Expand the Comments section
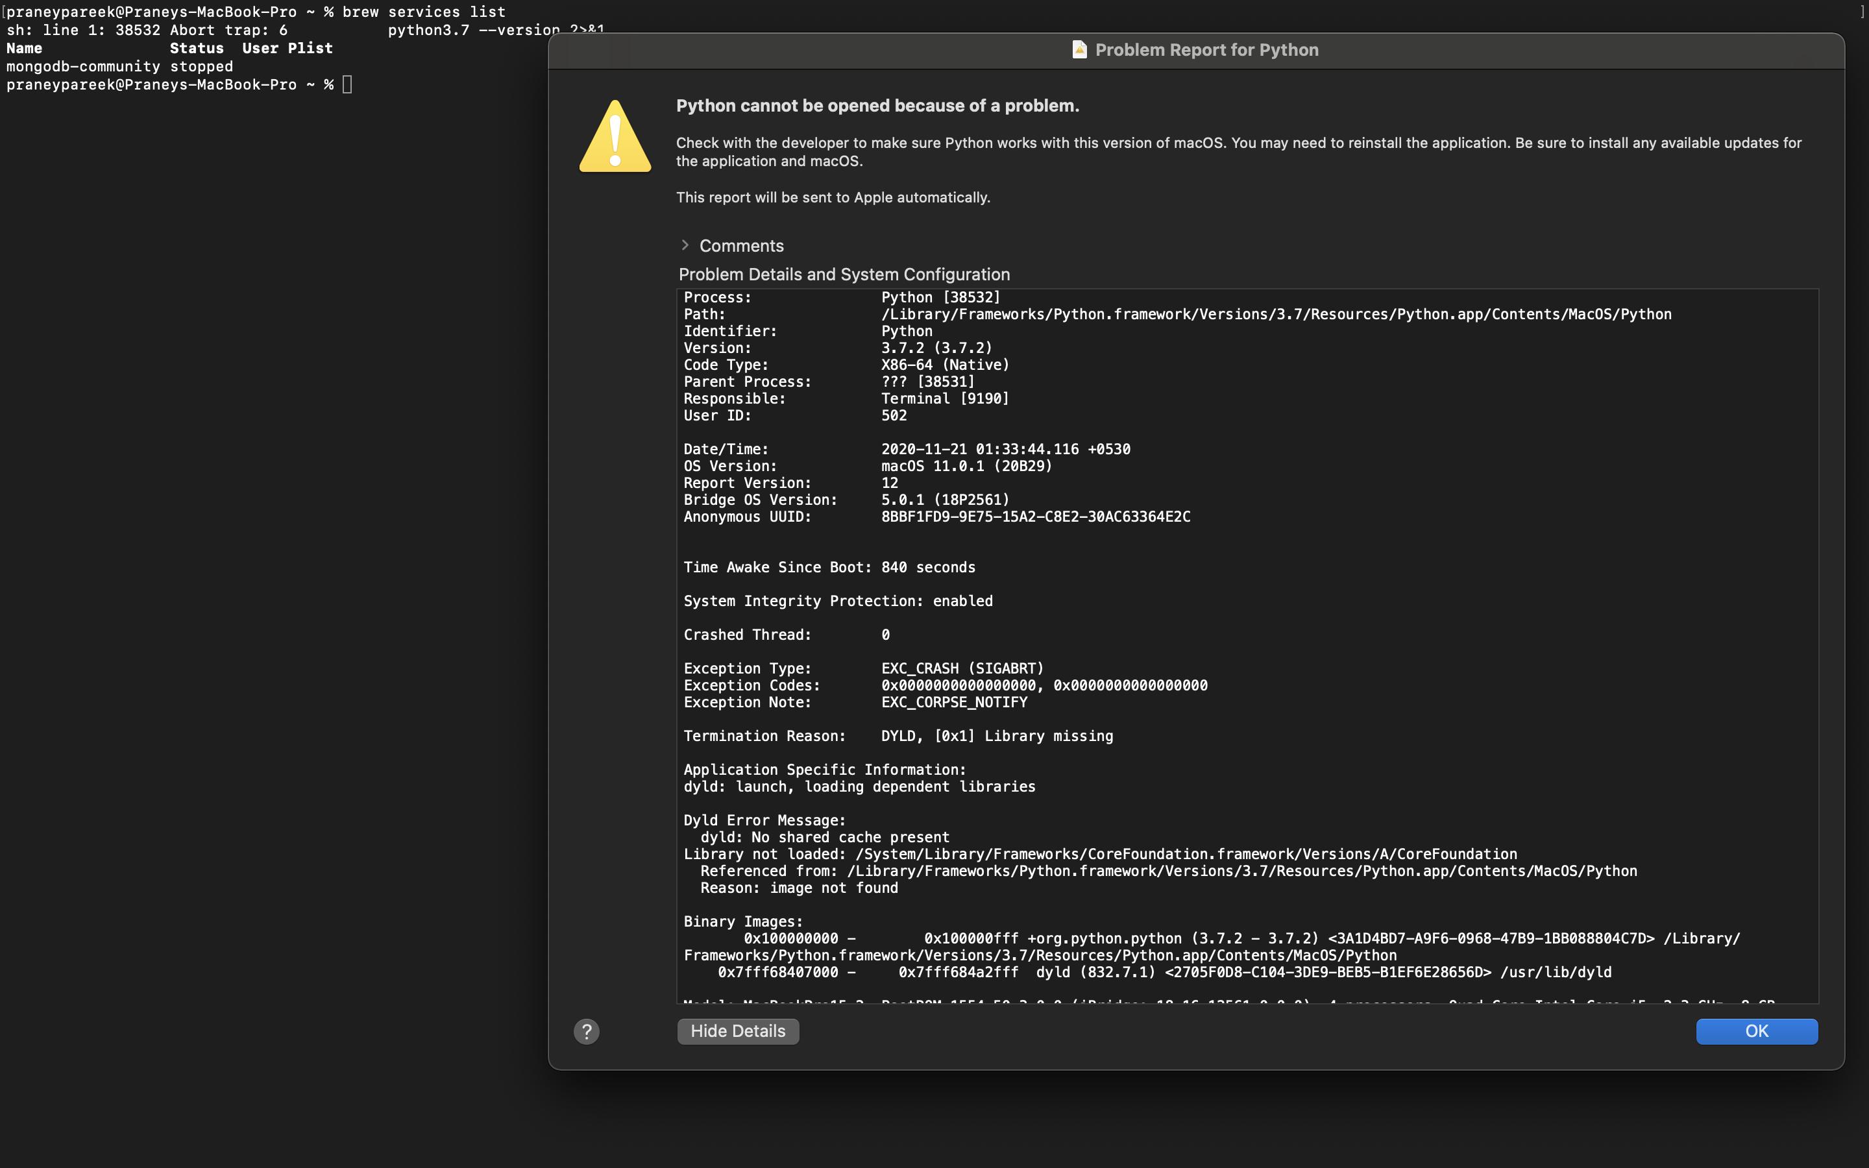The height and width of the screenshot is (1168, 1869). pyautogui.click(x=740, y=246)
